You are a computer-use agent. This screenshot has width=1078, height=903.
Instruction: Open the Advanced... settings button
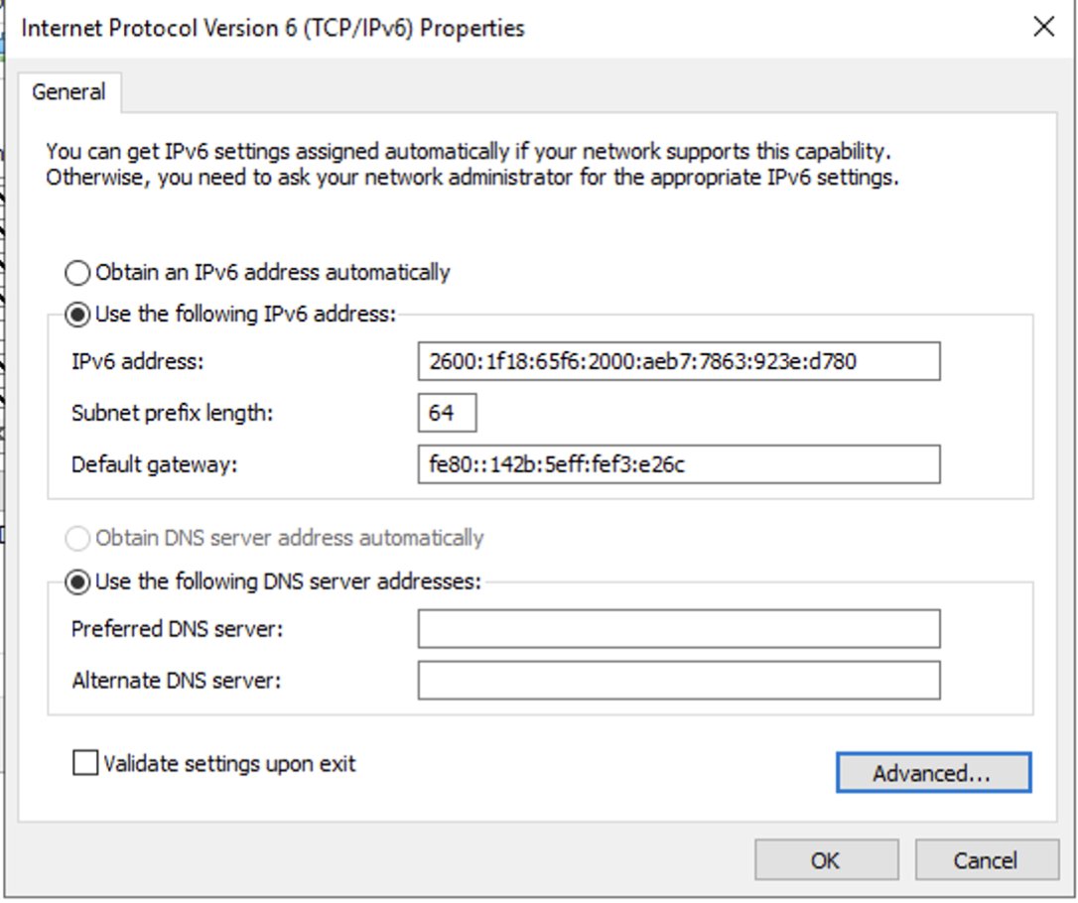tap(934, 772)
